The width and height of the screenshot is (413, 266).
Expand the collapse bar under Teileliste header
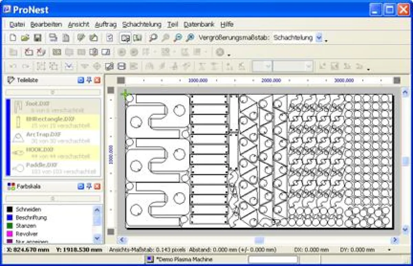(x=53, y=92)
